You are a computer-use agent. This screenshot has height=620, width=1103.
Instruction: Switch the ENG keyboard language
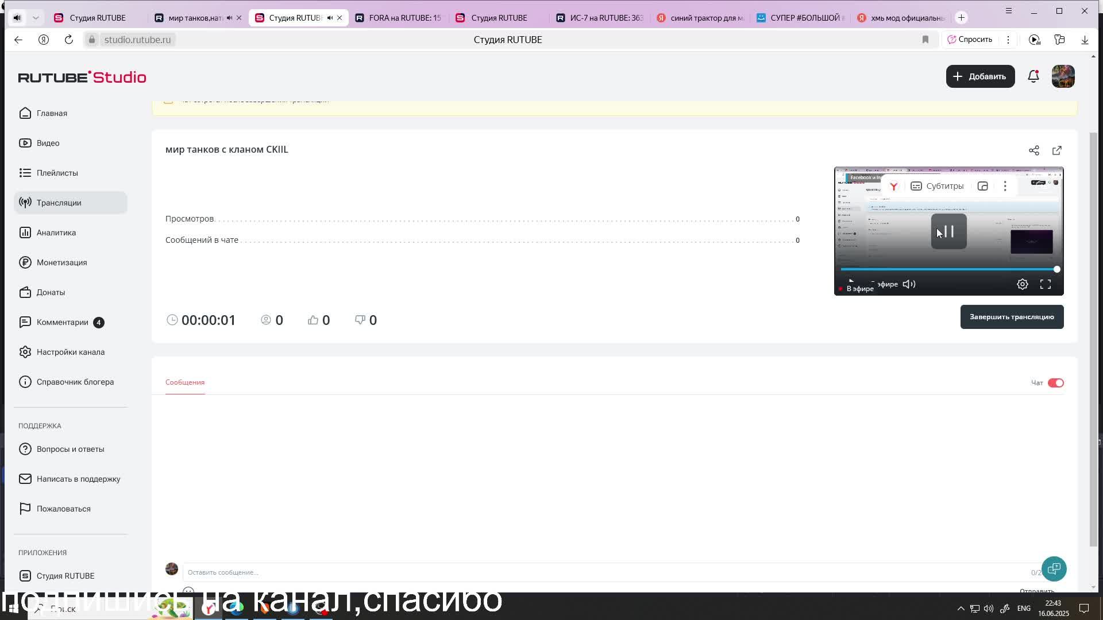[1024, 609]
